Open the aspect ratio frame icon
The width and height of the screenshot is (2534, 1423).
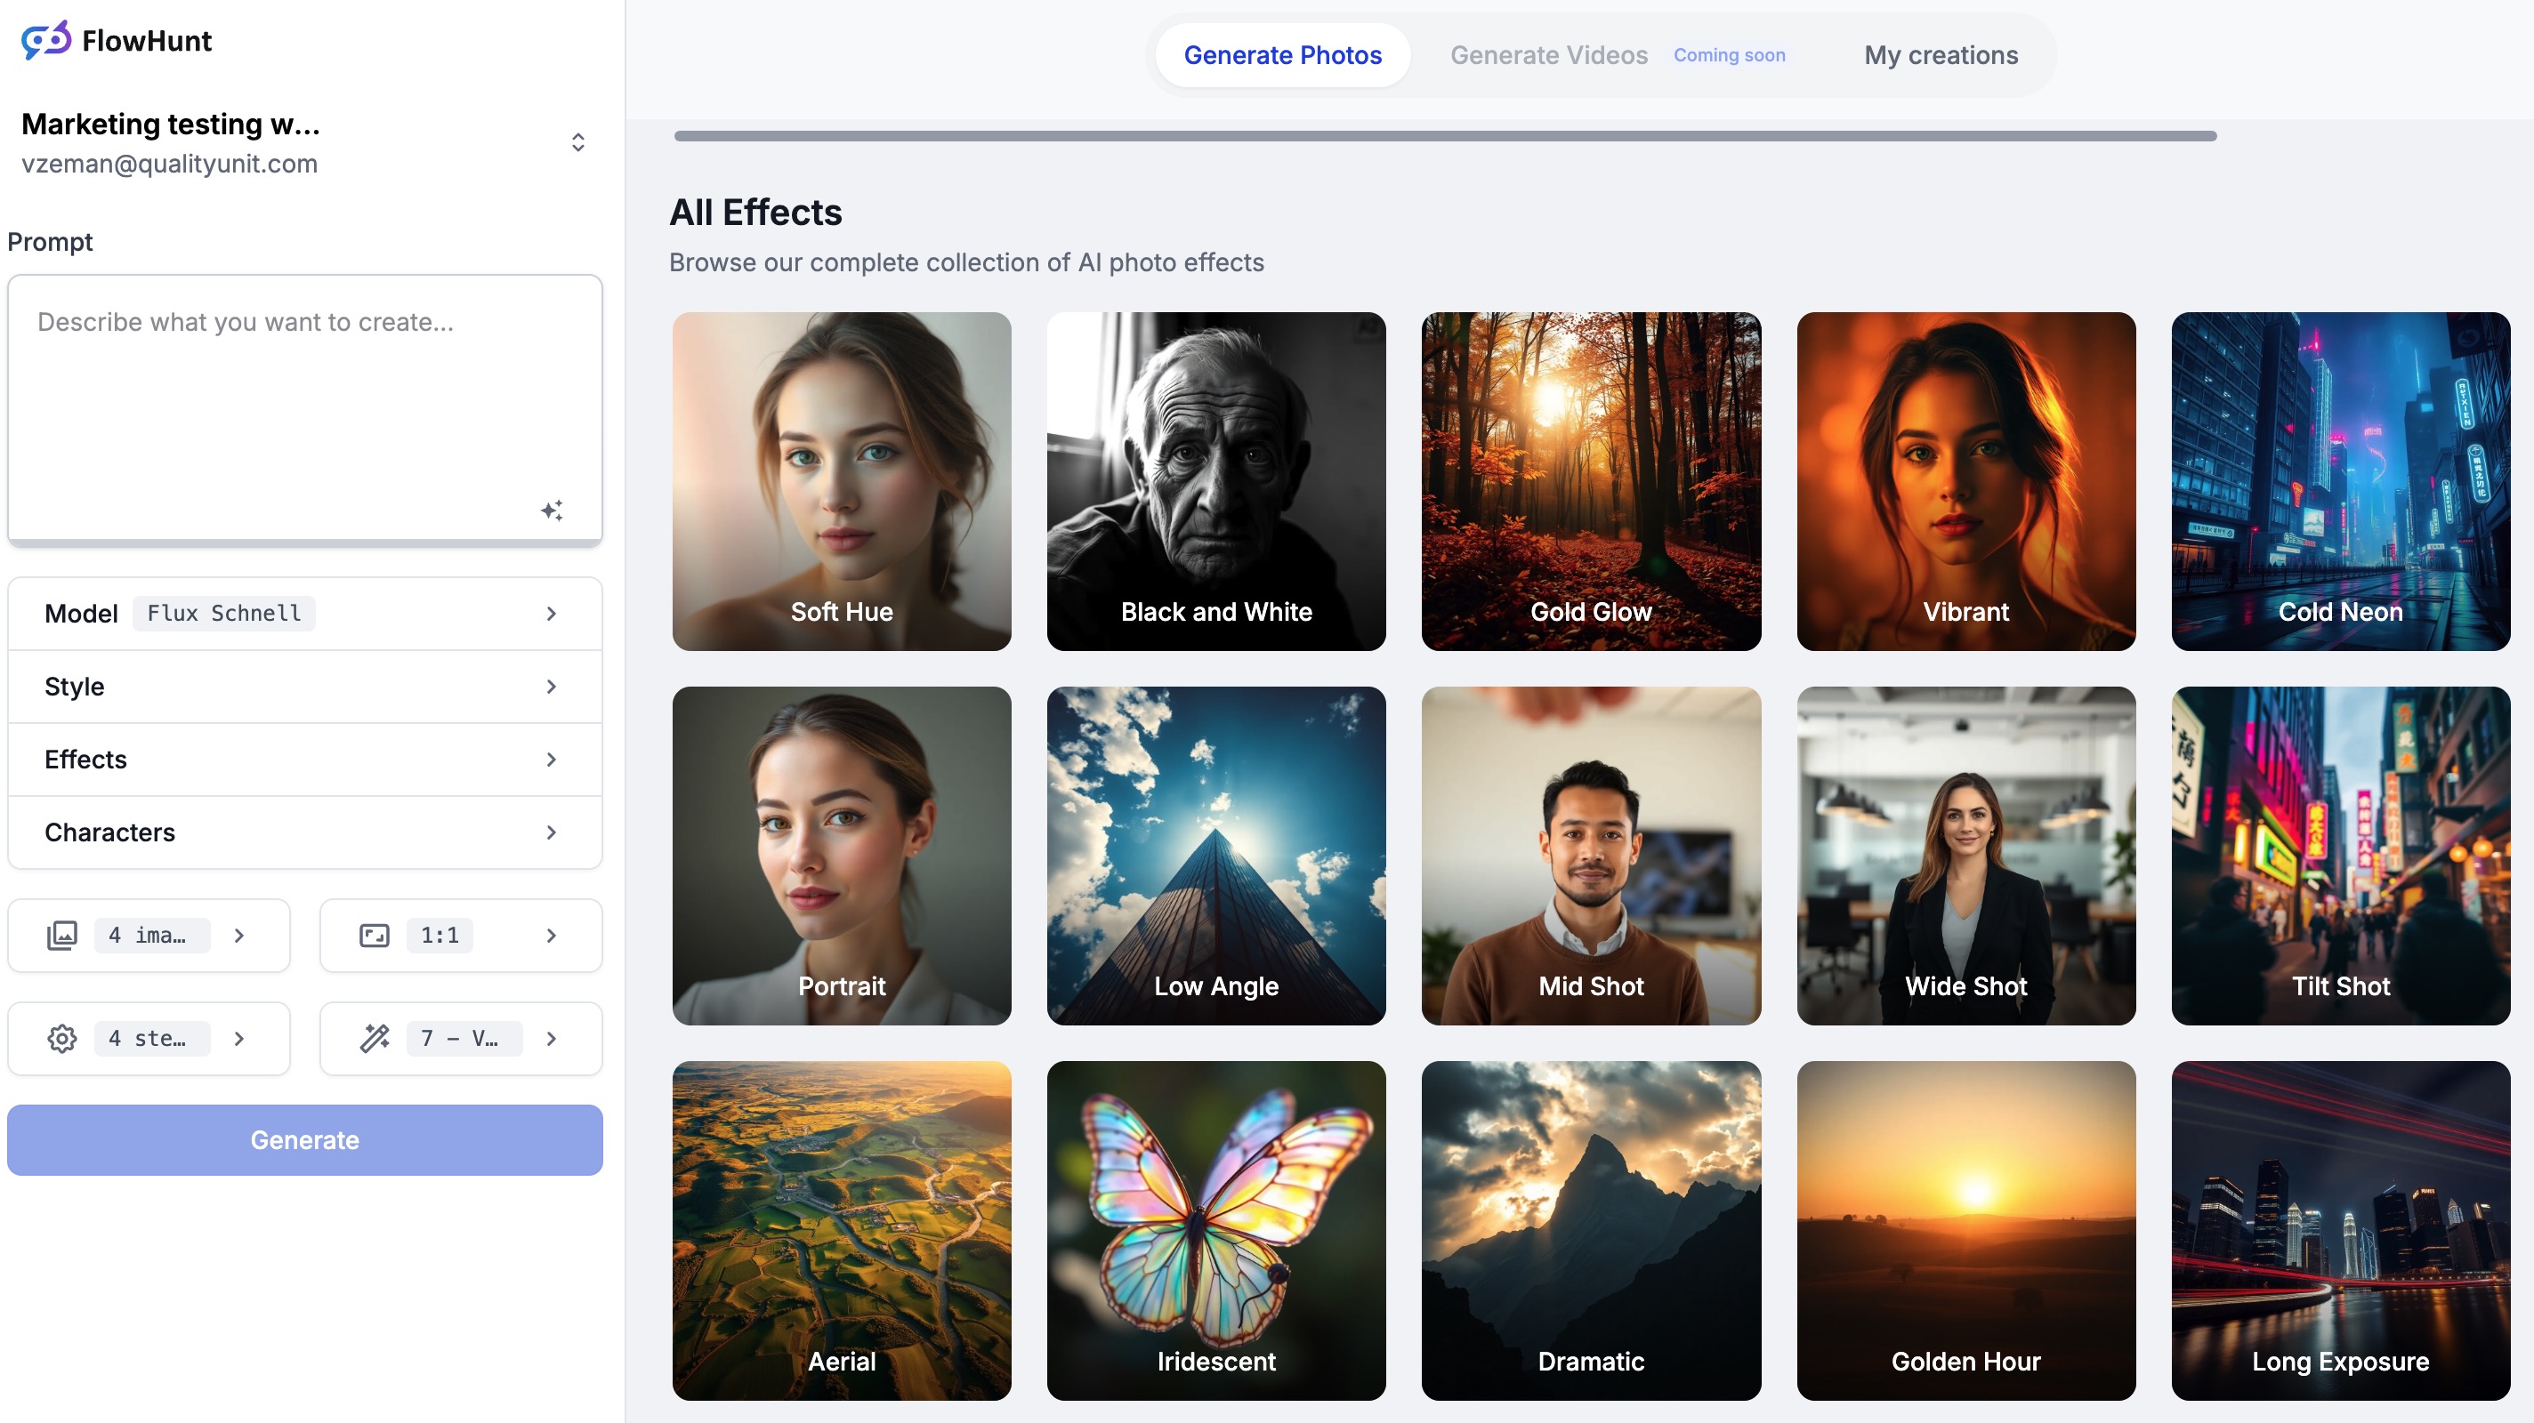tap(375, 936)
